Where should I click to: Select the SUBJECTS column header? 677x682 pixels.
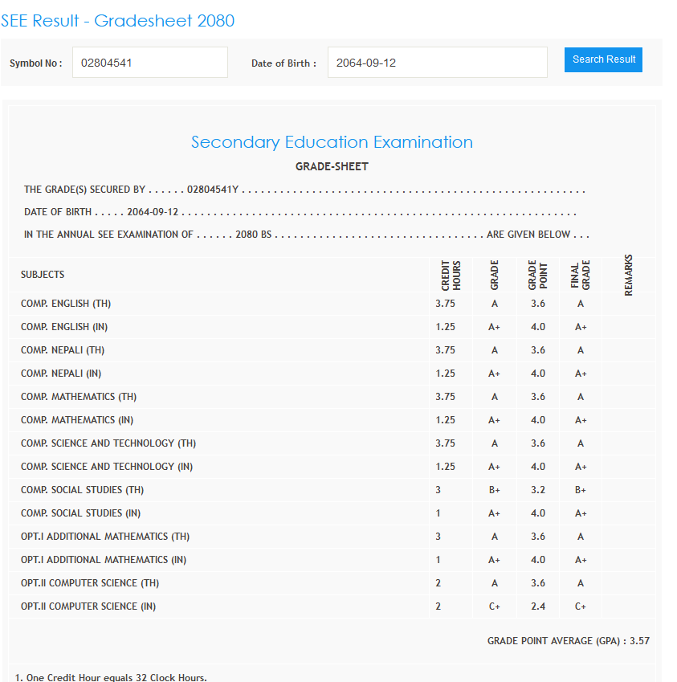[x=43, y=275]
